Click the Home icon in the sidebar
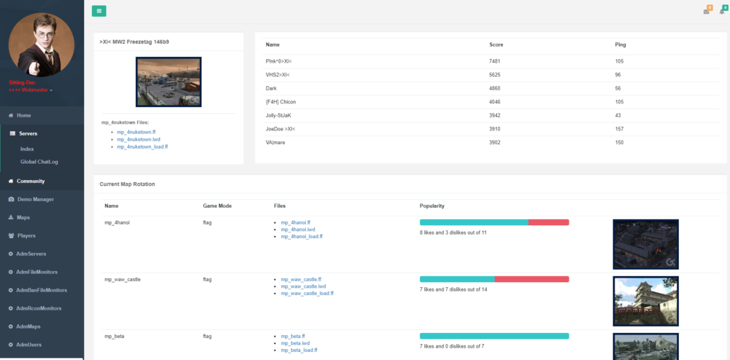The image size is (730, 360). pos(11,116)
